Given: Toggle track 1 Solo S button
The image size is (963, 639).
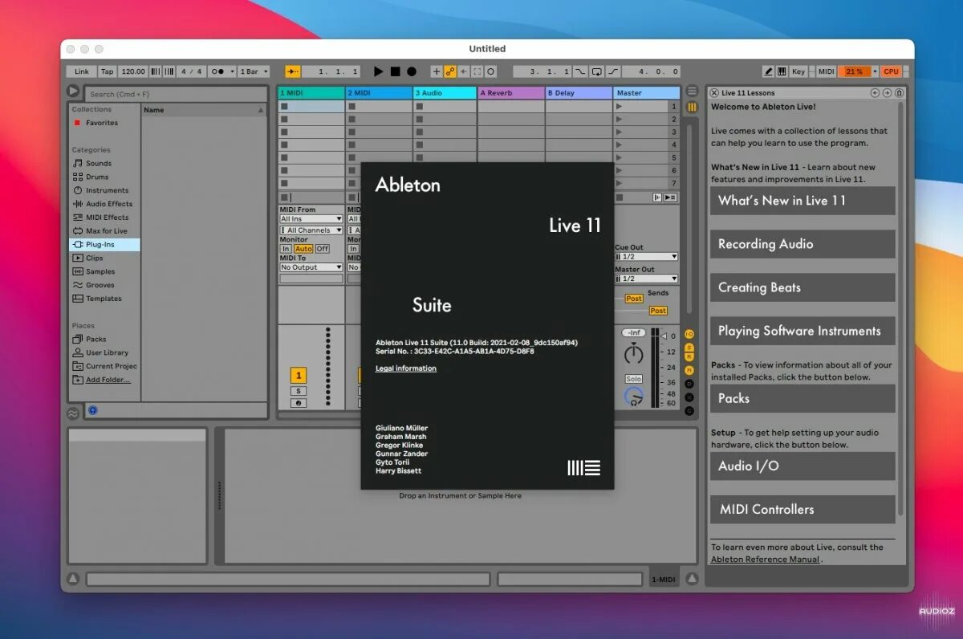Looking at the screenshot, I should coord(299,391).
